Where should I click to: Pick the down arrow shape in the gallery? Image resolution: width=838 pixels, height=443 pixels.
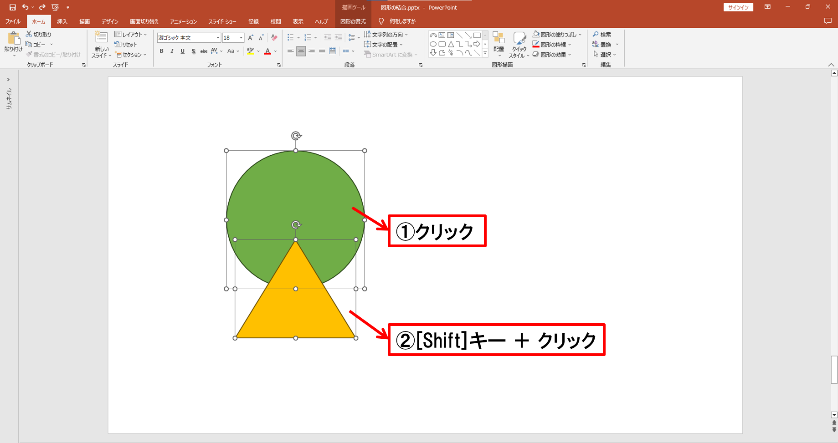[433, 53]
